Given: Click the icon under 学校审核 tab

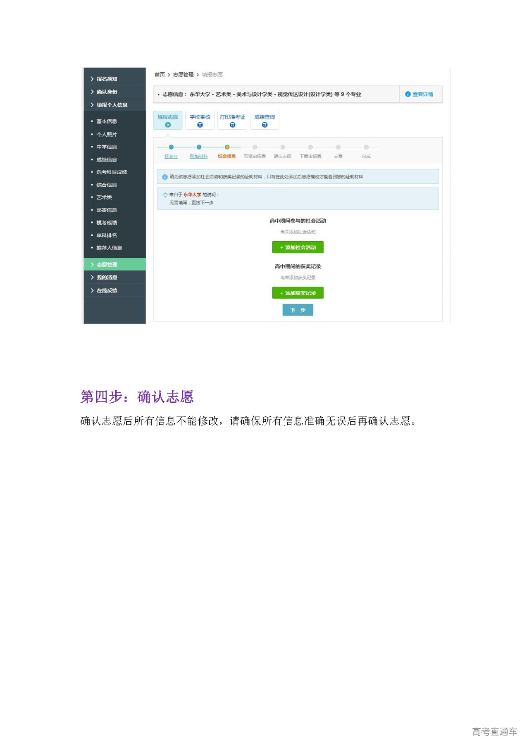Looking at the screenshot, I should pyautogui.click(x=200, y=125).
